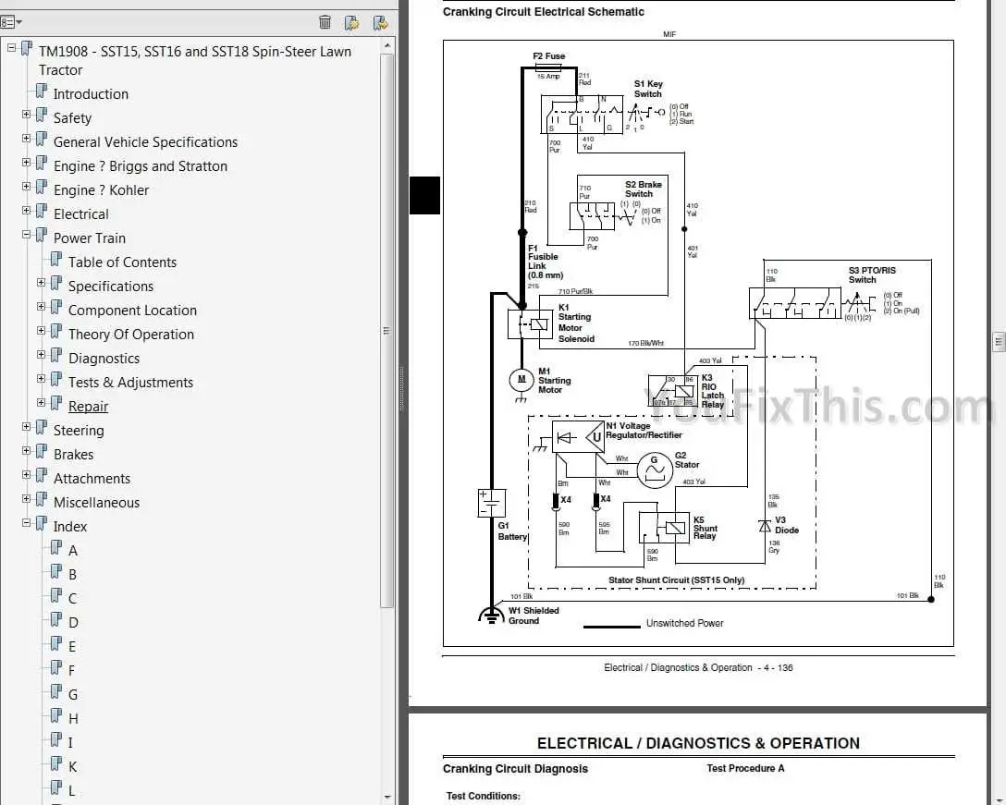This screenshot has width=1006, height=805.
Task: Expand the Brakes bookmark
Action: point(26,450)
